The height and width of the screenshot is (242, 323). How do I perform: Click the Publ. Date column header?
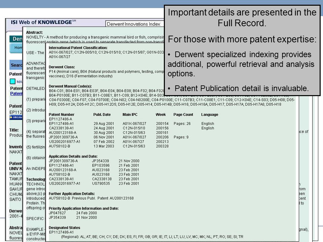[102, 114]
